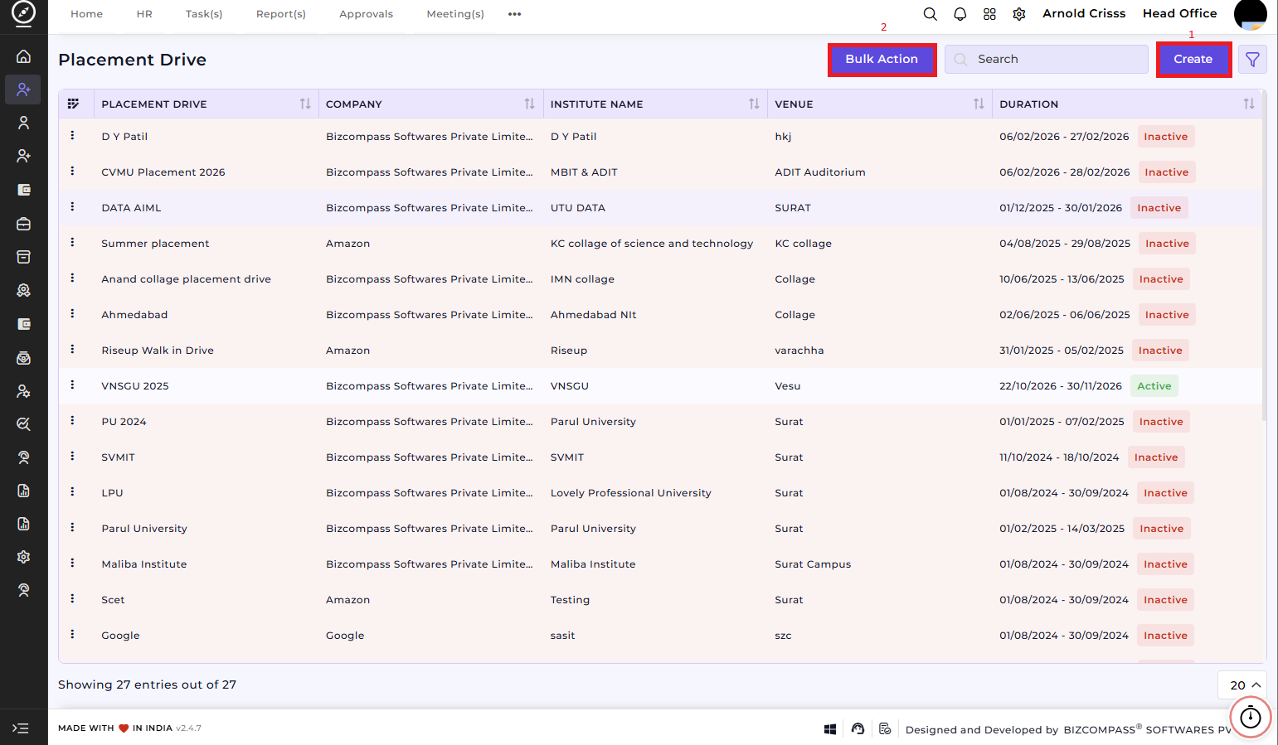Open the table column settings icon
Screen dimensions: 1278x745
pyautogui.click(x=73, y=104)
